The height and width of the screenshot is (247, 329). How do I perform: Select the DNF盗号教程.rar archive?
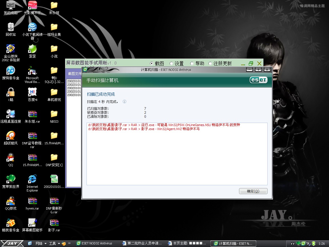click(32, 140)
